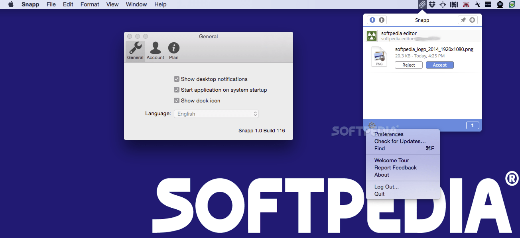Click the four-arrow move icon in menu bar

pos(443,4)
